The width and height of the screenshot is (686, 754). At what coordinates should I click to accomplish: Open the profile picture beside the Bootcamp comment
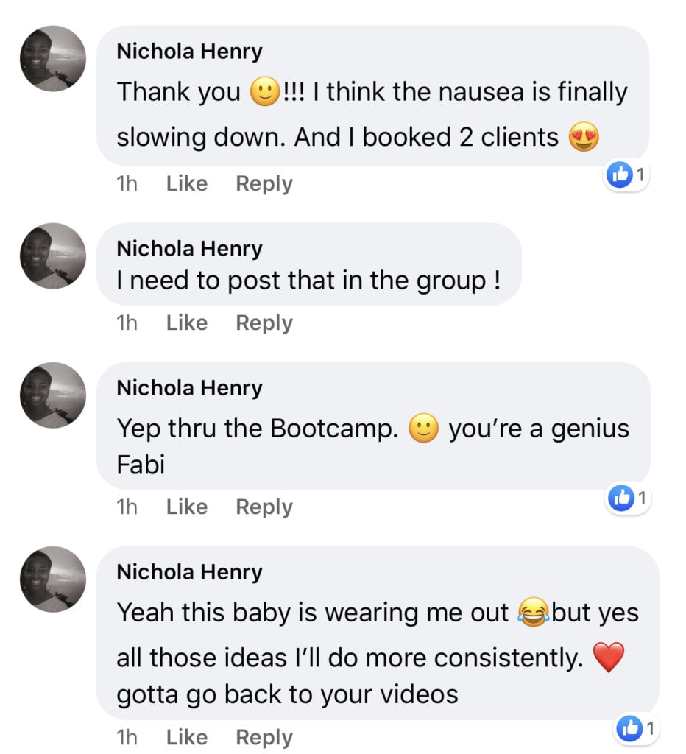52,395
